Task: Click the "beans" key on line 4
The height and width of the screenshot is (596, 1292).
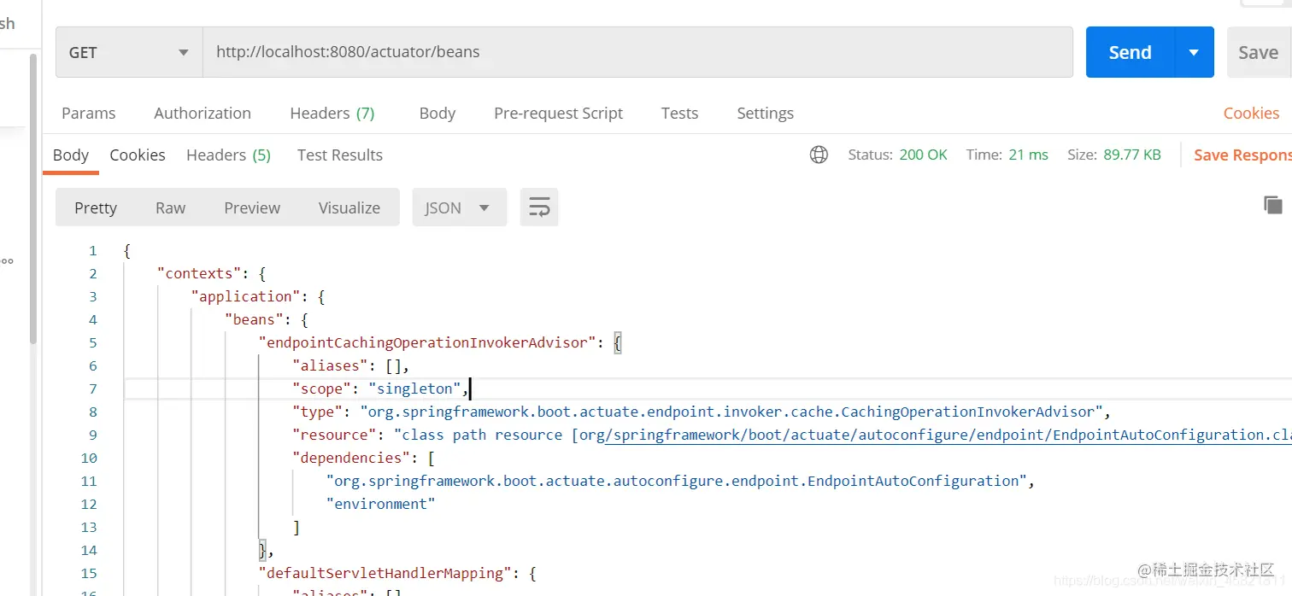Action: pos(254,319)
